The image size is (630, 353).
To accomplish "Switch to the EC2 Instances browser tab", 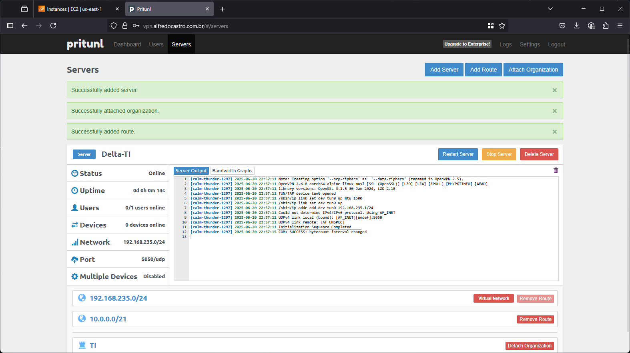I will (x=74, y=9).
